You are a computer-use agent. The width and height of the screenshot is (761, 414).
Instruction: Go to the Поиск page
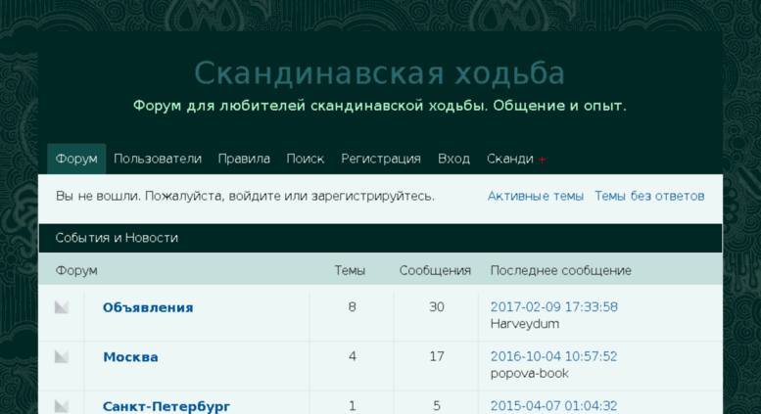(306, 159)
